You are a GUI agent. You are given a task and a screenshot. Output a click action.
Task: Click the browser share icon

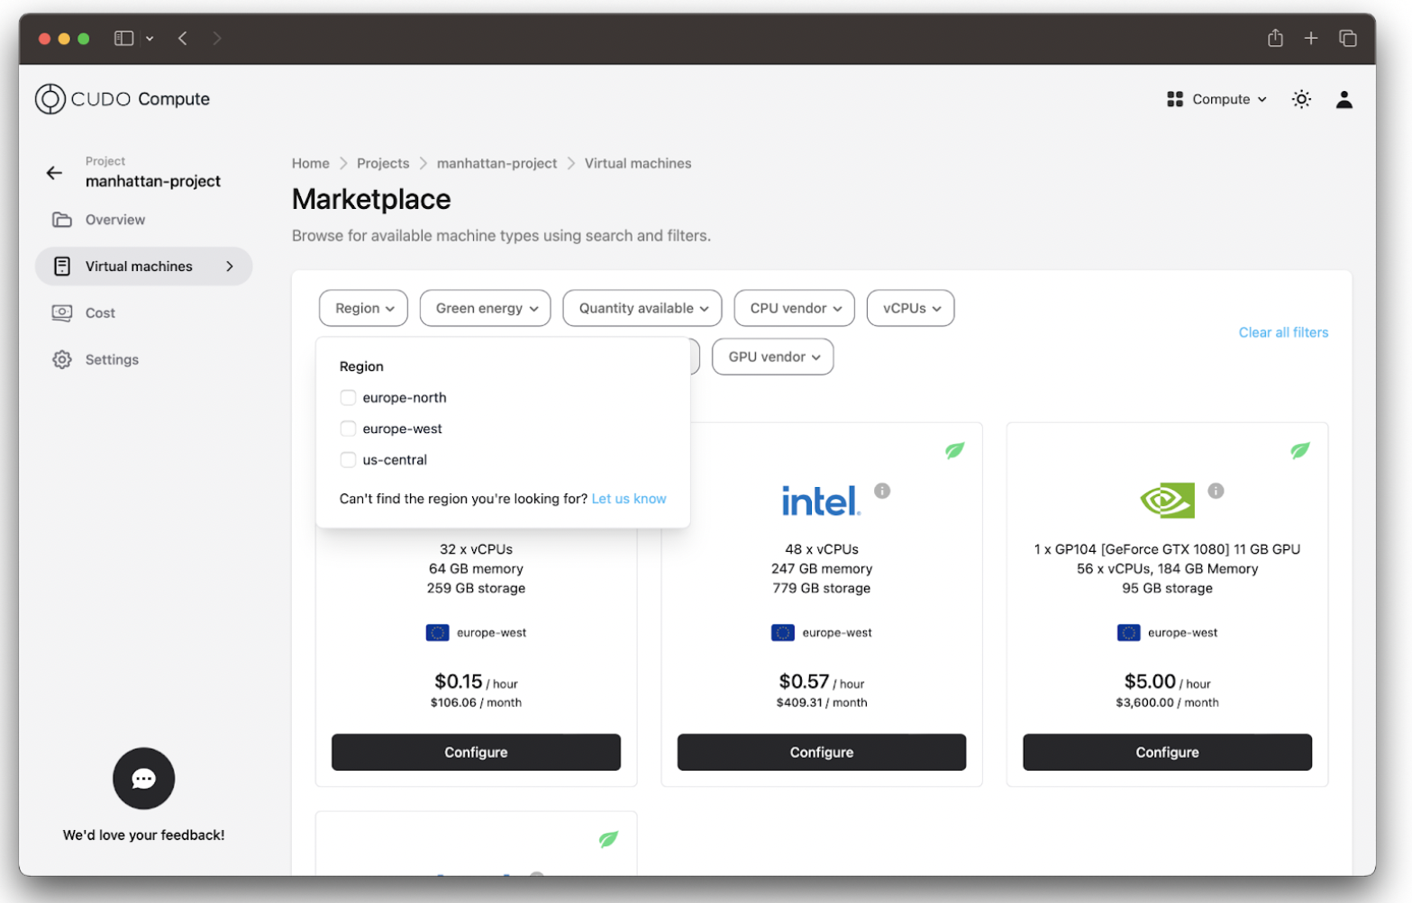point(1275,38)
